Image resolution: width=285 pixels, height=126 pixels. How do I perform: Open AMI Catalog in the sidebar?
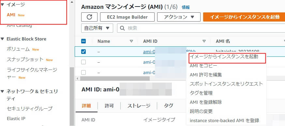point(19,26)
